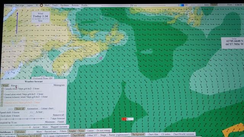
Task: Select the Other S57 chart option
Action: pyautogui.click(x=92, y=135)
